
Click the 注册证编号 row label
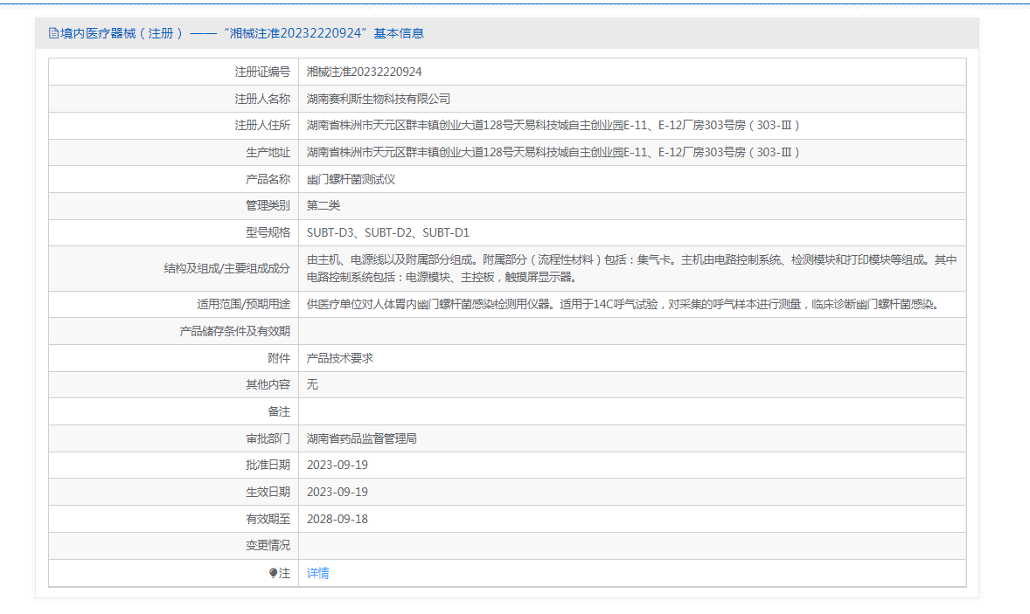click(x=262, y=72)
